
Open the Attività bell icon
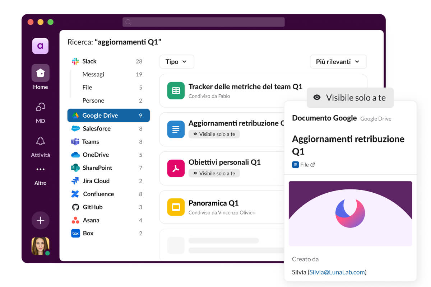pyautogui.click(x=40, y=141)
